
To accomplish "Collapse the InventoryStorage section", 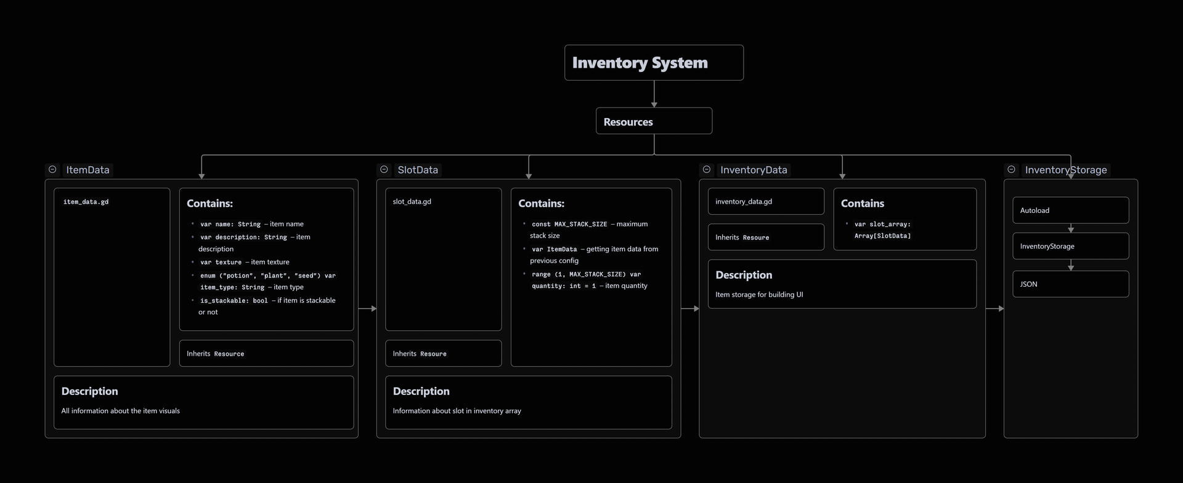I will coord(1011,169).
